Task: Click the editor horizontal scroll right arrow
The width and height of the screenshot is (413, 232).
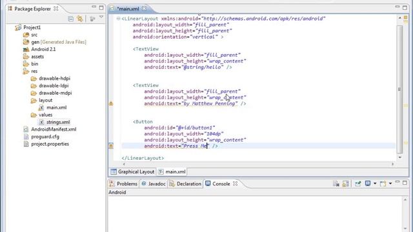Action: click(392, 164)
